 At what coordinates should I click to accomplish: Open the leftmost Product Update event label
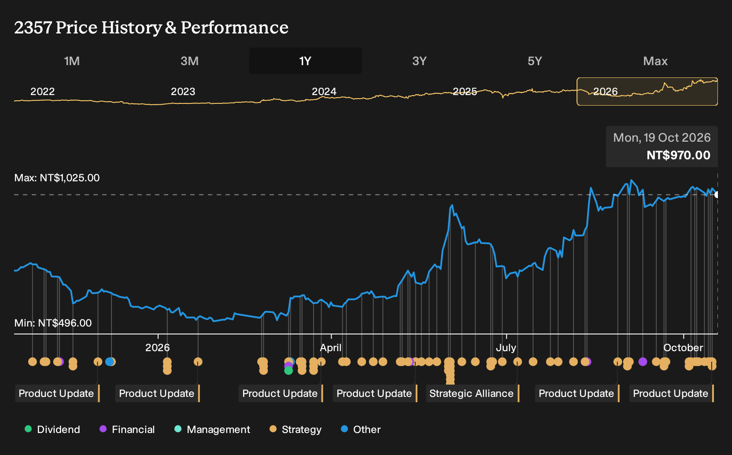(x=57, y=393)
